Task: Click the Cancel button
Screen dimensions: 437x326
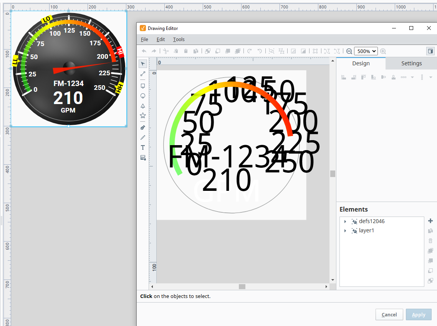Action: (389, 314)
